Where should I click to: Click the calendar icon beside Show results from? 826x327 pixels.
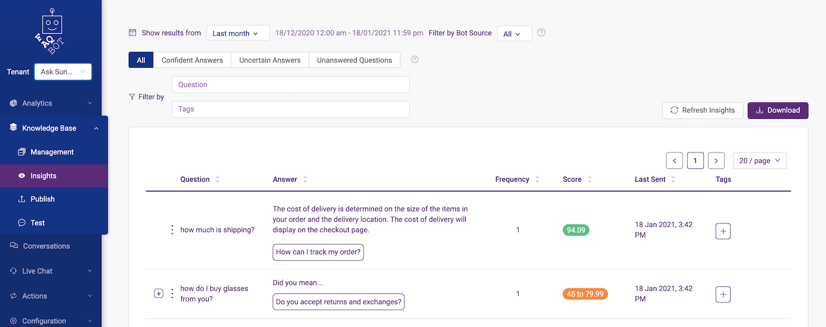coord(132,33)
